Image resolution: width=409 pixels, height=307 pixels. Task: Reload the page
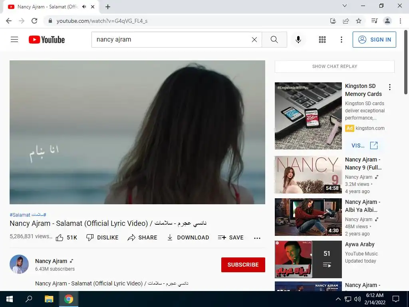pyautogui.click(x=34, y=21)
